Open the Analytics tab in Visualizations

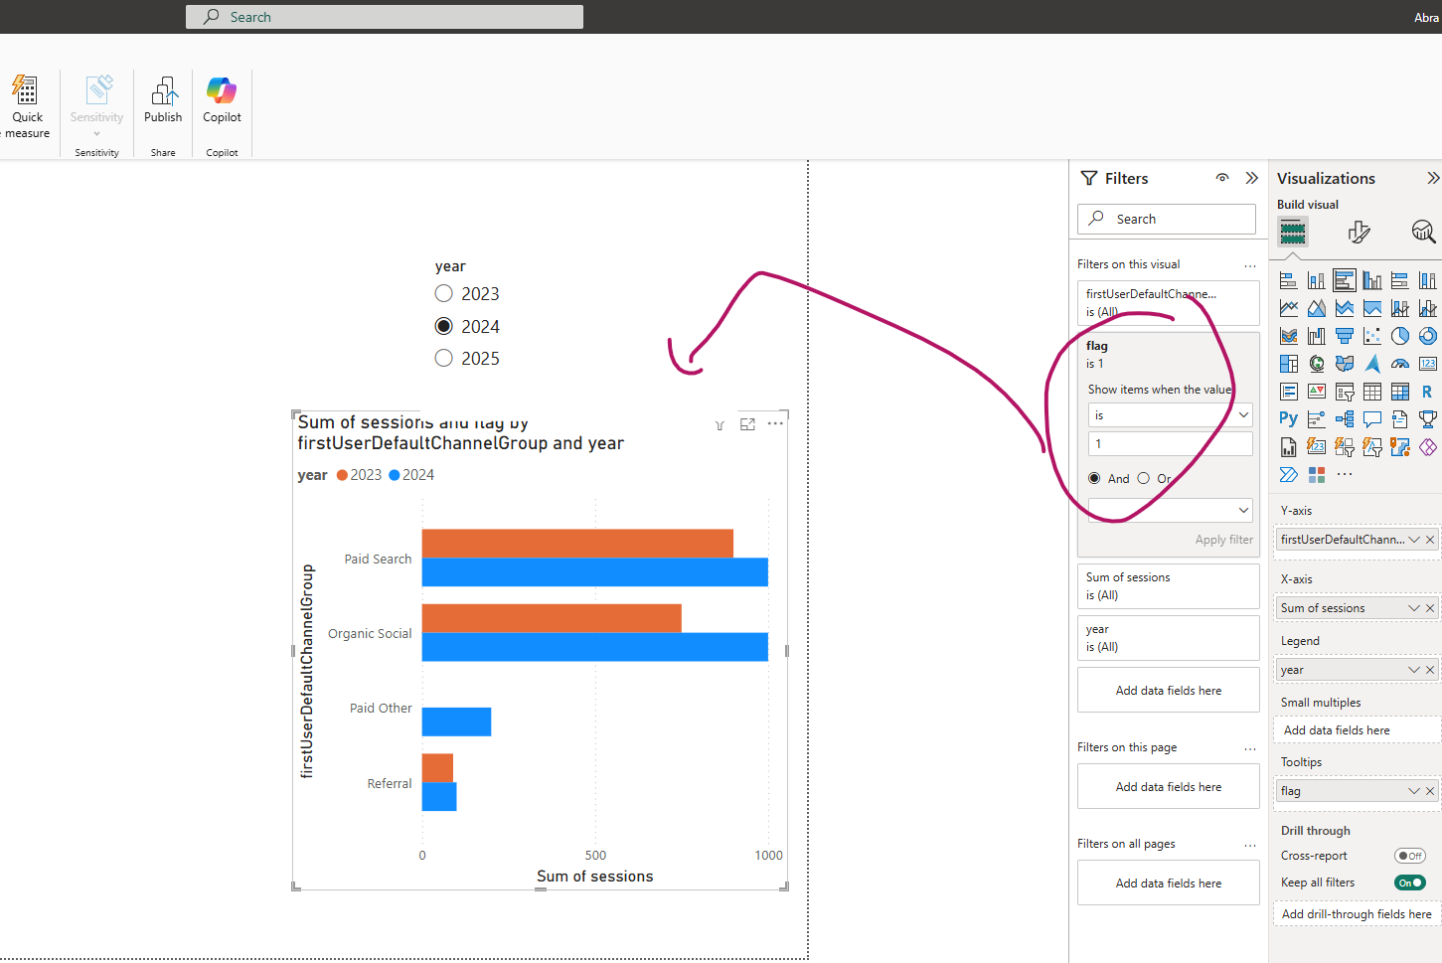tap(1423, 233)
